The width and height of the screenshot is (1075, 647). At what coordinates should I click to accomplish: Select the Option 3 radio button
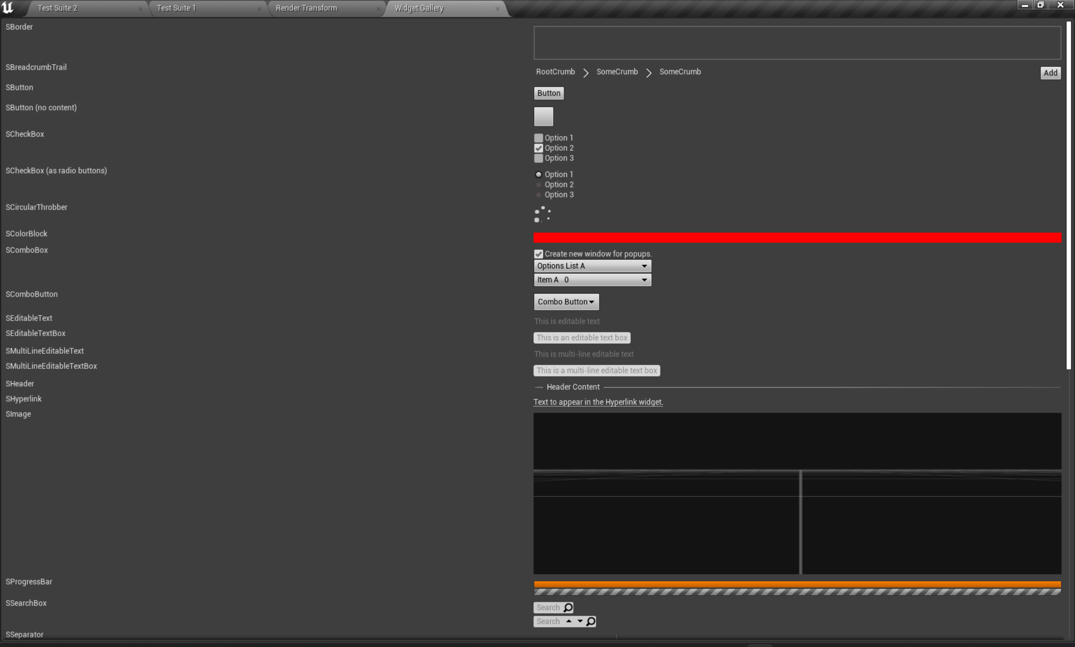[539, 195]
